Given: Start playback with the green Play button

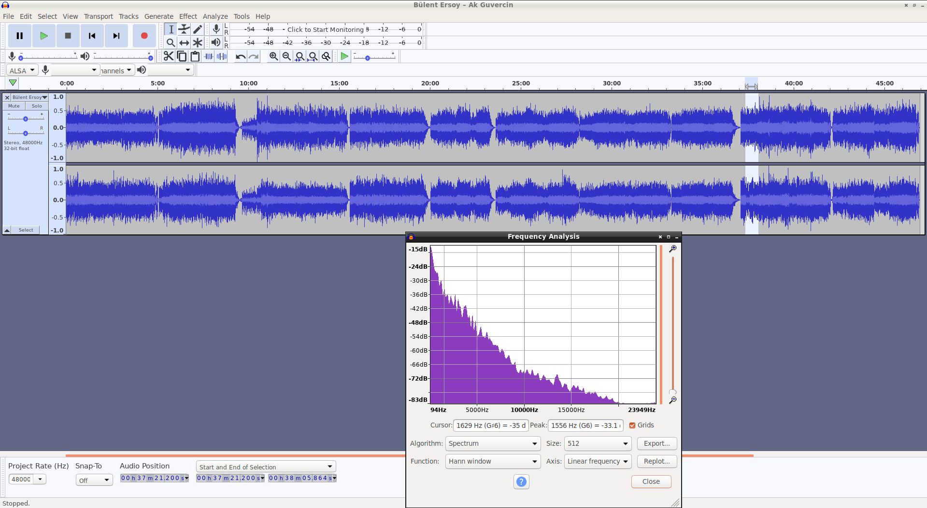Looking at the screenshot, I should coord(44,36).
